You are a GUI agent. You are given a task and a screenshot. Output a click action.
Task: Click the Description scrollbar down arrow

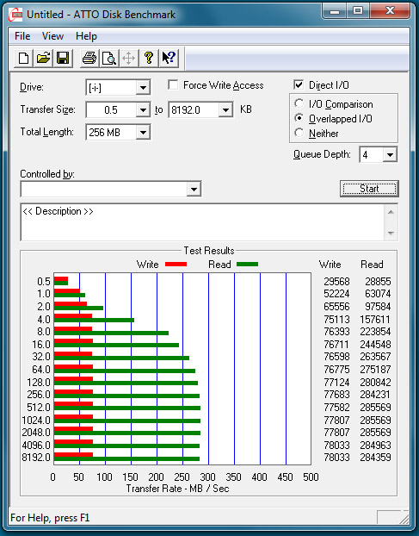(x=391, y=234)
